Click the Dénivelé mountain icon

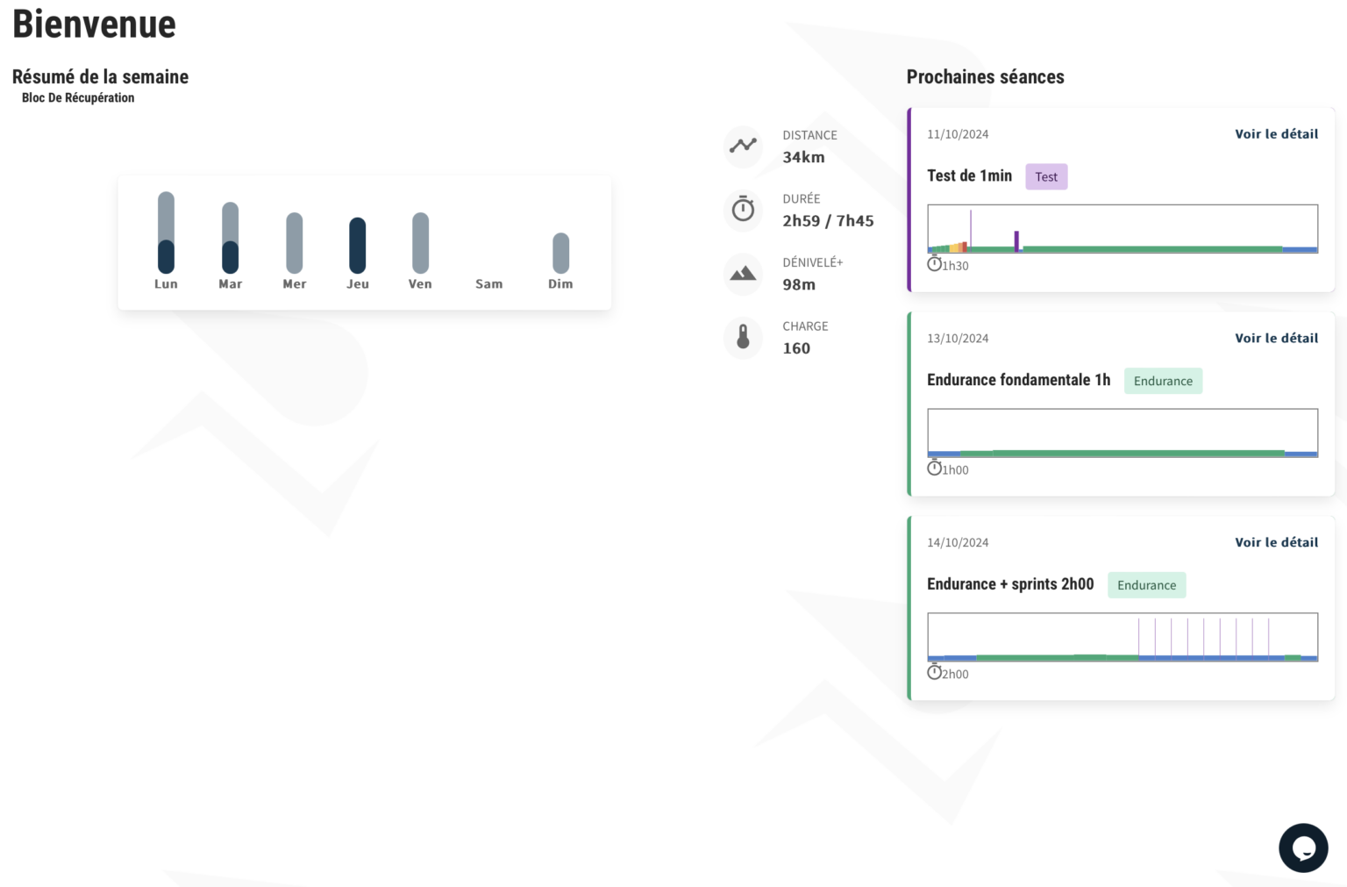[x=743, y=274]
